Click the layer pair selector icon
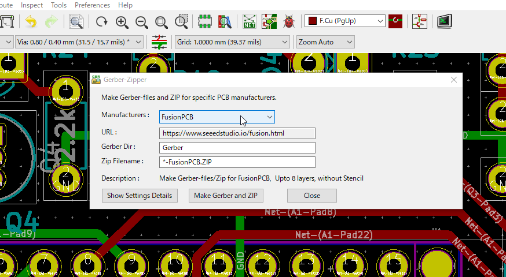The width and height of the screenshot is (506, 277). tap(395, 21)
